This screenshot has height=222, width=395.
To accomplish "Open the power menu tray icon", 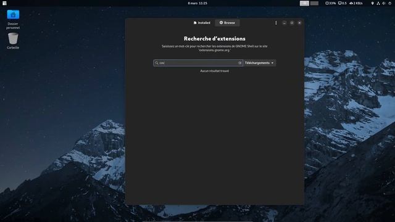I will [389, 3].
